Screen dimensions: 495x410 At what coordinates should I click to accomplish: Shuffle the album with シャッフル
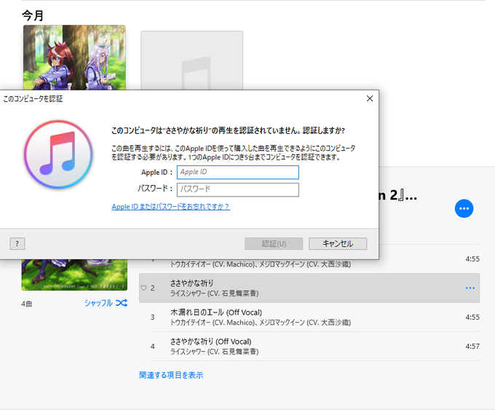106,303
